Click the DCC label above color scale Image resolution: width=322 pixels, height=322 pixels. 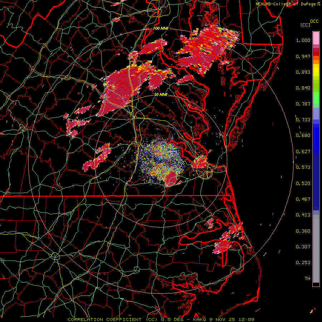(314, 21)
